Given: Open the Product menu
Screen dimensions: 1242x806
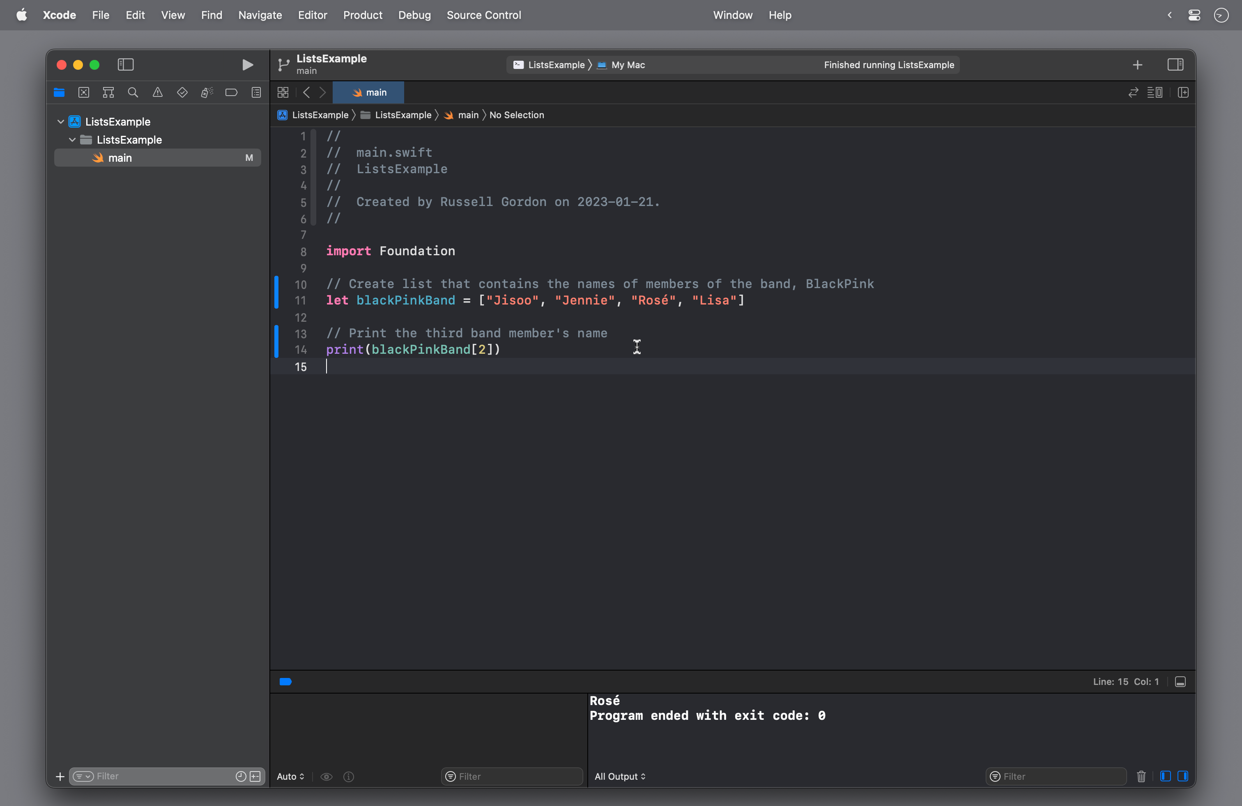Looking at the screenshot, I should point(362,15).
